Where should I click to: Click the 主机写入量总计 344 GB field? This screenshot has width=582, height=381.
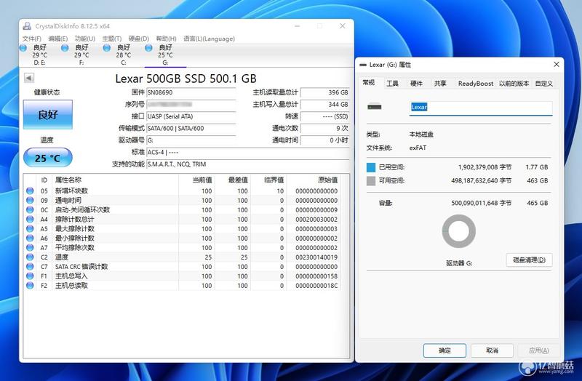coord(325,105)
